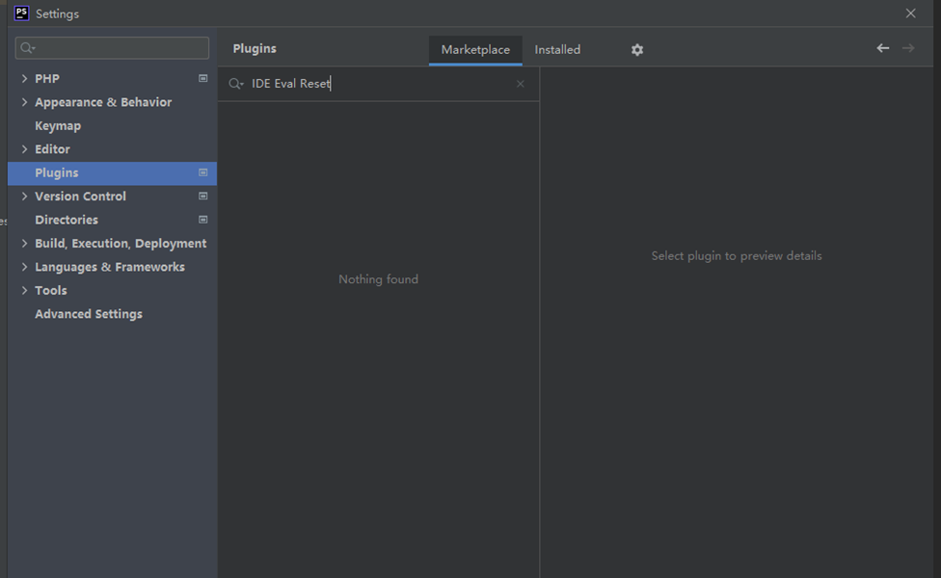941x578 pixels.
Task: Click the Nothing found message
Action: (x=378, y=279)
